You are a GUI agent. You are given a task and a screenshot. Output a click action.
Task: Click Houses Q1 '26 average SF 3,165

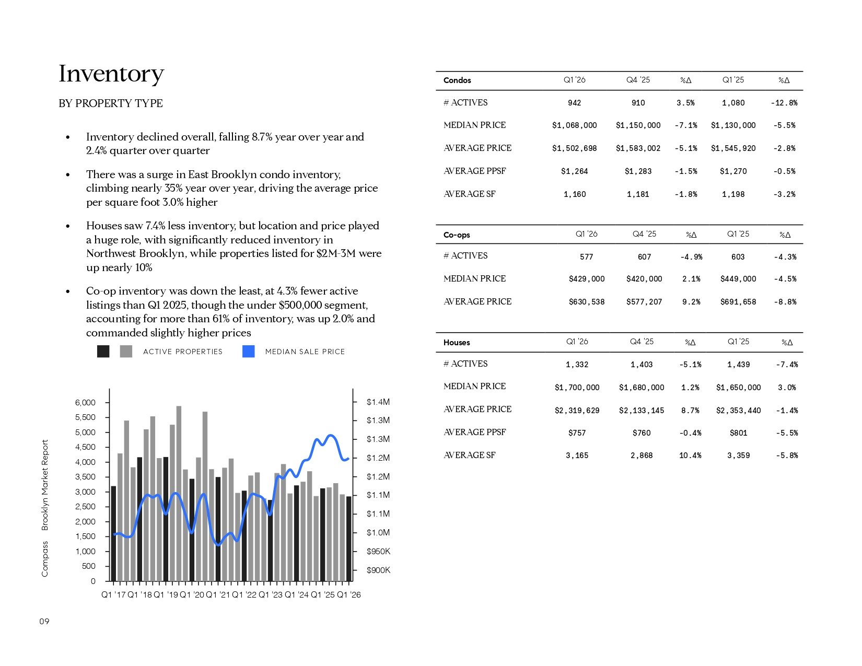[577, 455]
